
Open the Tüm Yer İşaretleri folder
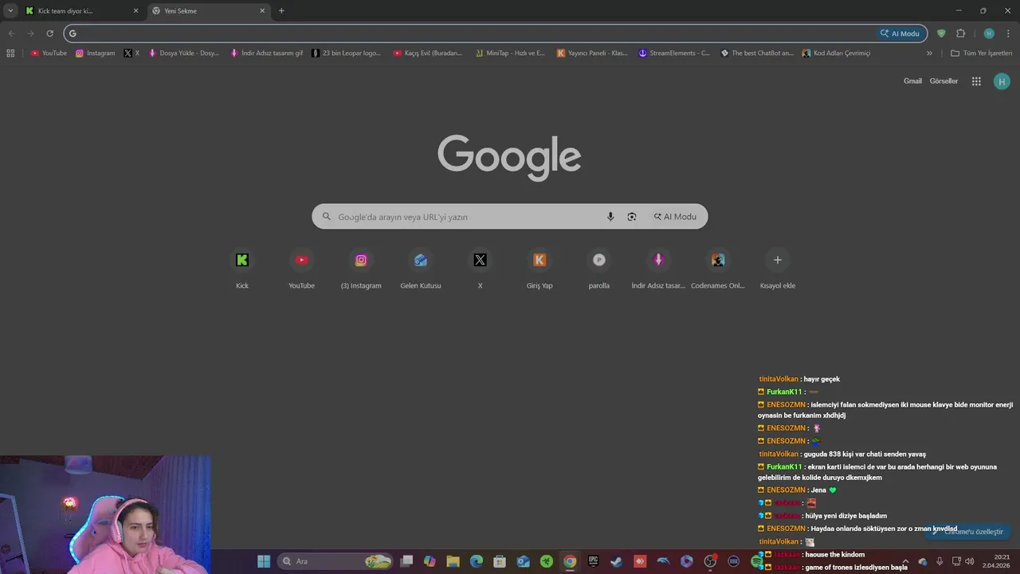(982, 53)
